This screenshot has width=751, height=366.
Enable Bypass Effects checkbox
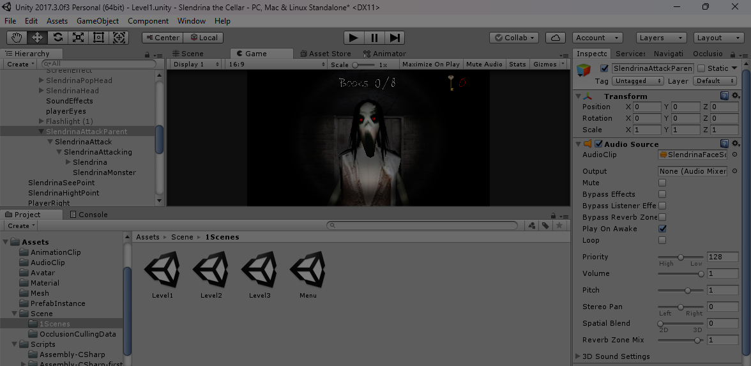coord(662,194)
